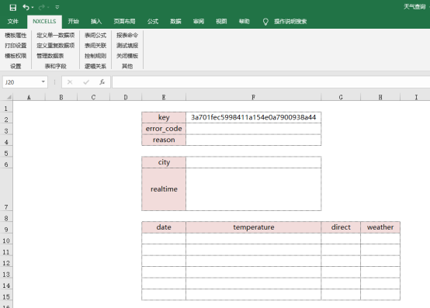This screenshot has width=430, height=308.
Task: Click 定义单一数据项 button
Action: click(x=56, y=36)
